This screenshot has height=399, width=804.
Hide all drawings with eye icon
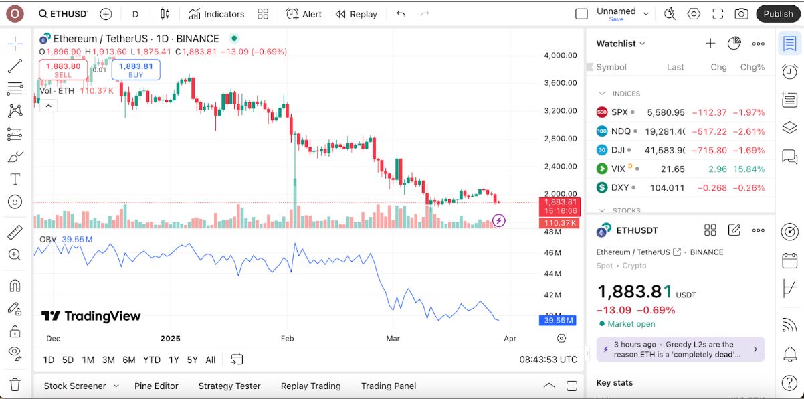point(15,352)
